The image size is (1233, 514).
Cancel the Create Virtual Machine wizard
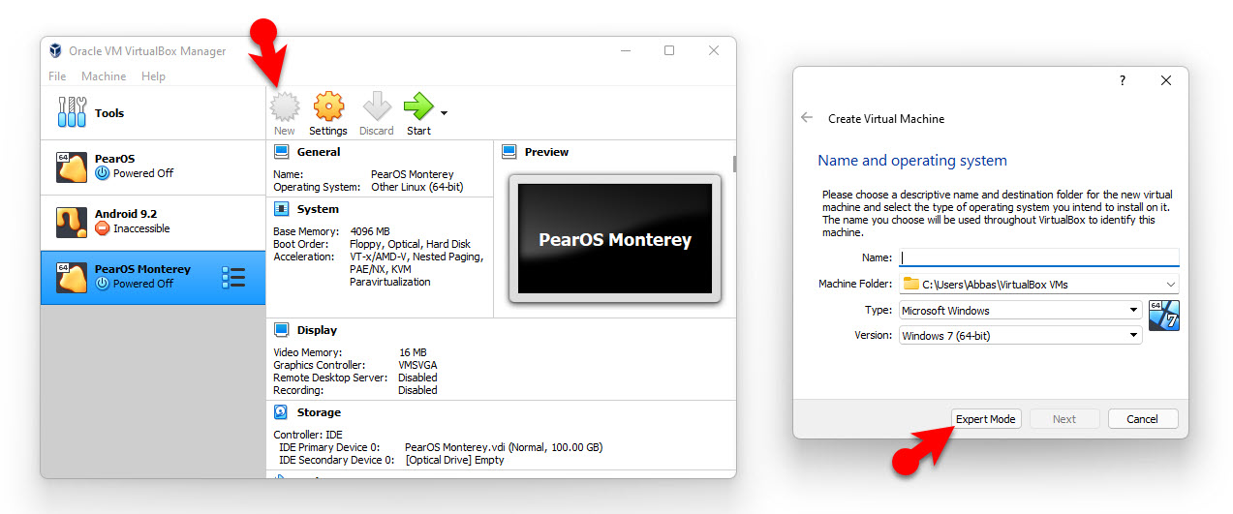(1143, 419)
